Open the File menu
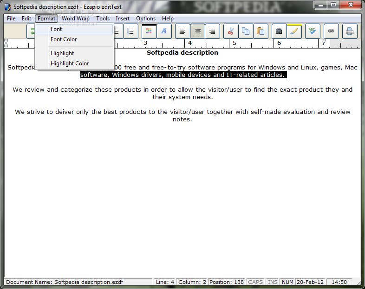This screenshot has height=289, width=365. [11, 19]
